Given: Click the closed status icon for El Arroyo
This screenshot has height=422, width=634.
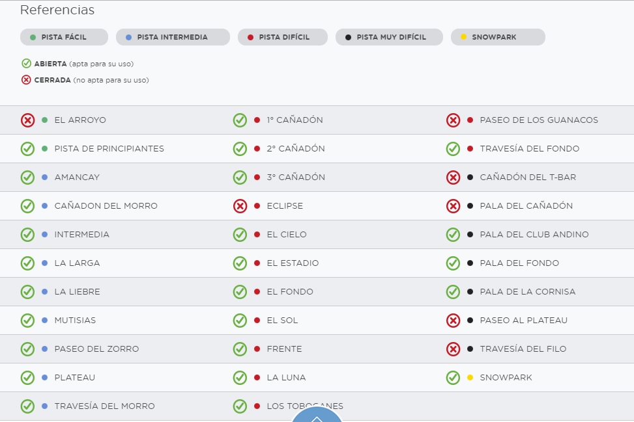Looking at the screenshot, I should click(x=27, y=120).
